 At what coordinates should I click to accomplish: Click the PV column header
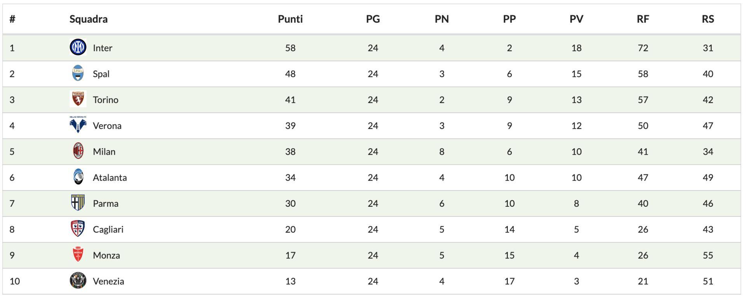click(x=576, y=19)
